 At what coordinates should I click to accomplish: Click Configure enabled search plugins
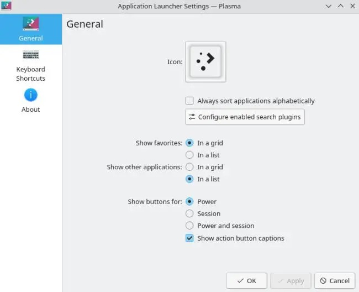245,117
